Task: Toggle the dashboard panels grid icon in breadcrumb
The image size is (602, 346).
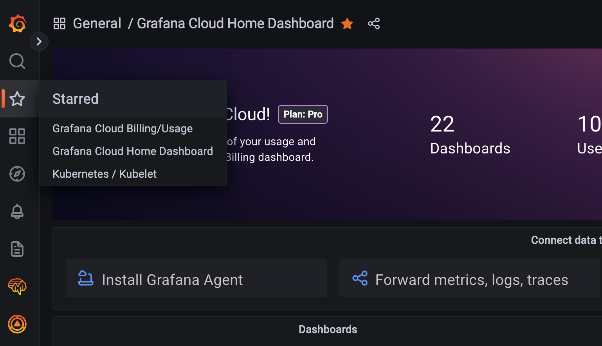Action: click(59, 23)
